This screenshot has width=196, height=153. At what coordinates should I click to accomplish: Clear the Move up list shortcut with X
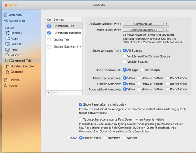[x=167, y=30]
